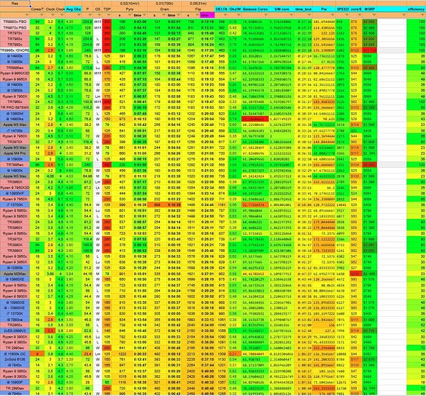Select the 2xE5-2699V3 row label
The width and height of the screenshot is (426, 396).
coord(15,331)
